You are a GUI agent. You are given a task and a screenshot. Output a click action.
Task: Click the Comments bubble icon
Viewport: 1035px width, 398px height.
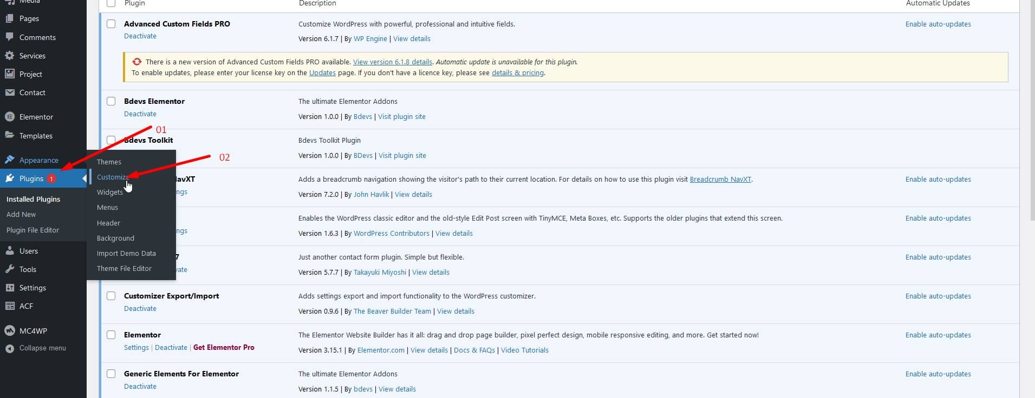pyautogui.click(x=9, y=37)
